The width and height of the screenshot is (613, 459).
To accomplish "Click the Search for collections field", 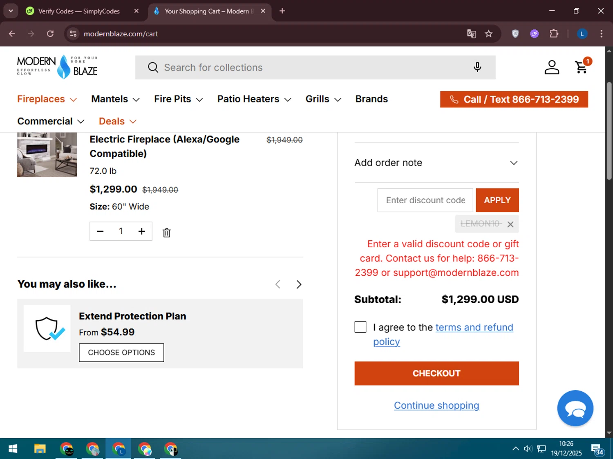I will [315, 67].
